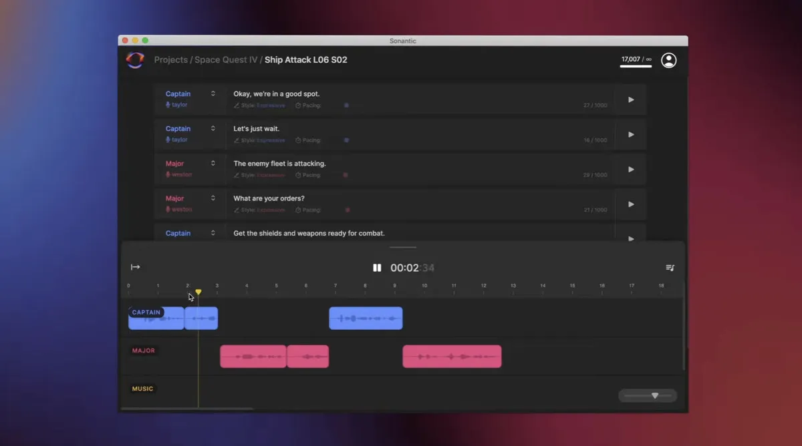The image size is (802, 446).
Task: Click the 00:02:34 timecode display
Action: (412, 268)
